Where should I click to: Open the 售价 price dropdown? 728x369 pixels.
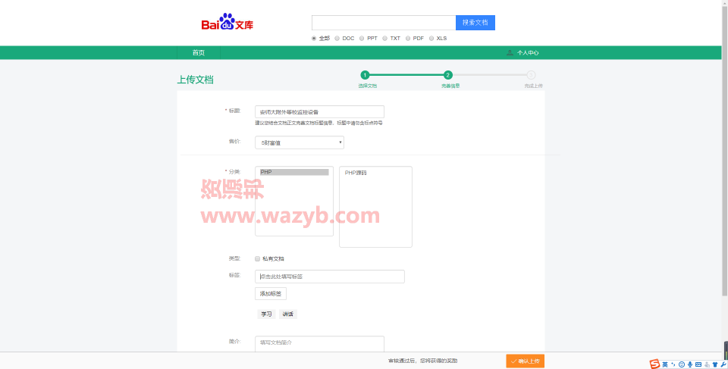[300, 142]
